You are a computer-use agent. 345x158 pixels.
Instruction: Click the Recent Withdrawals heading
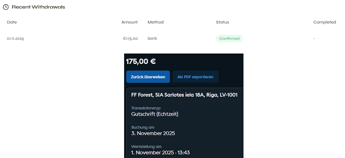tap(38, 7)
